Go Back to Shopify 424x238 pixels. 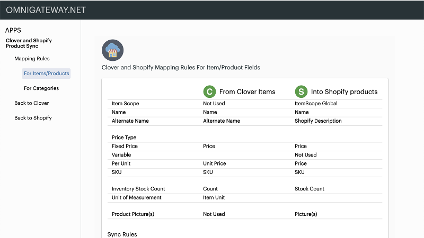pos(33,118)
